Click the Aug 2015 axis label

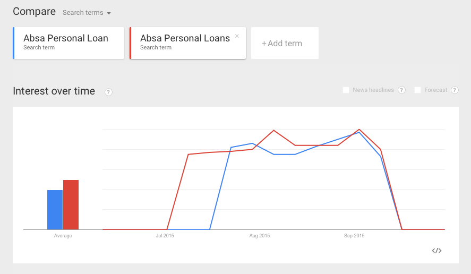pos(260,236)
